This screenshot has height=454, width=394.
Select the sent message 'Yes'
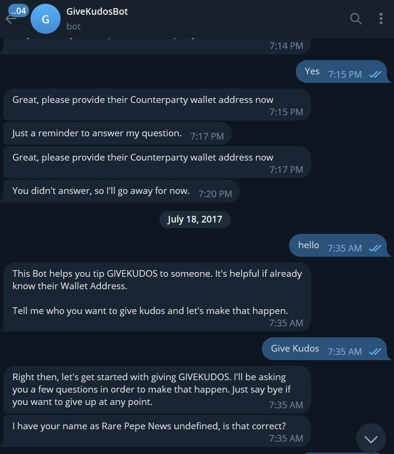342,71
